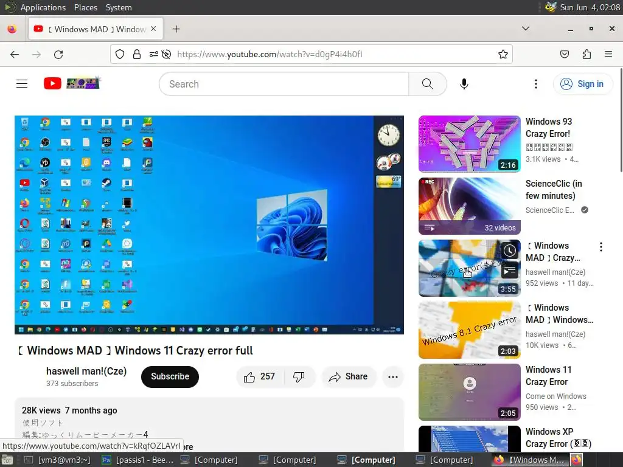The width and height of the screenshot is (623, 467).
Task: Open the ScienceClic 32 videos thumbnail
Action: (x=469, y=206)
